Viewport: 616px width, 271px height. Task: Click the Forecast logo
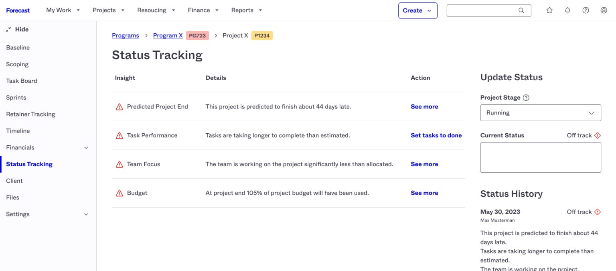(18, 10)
